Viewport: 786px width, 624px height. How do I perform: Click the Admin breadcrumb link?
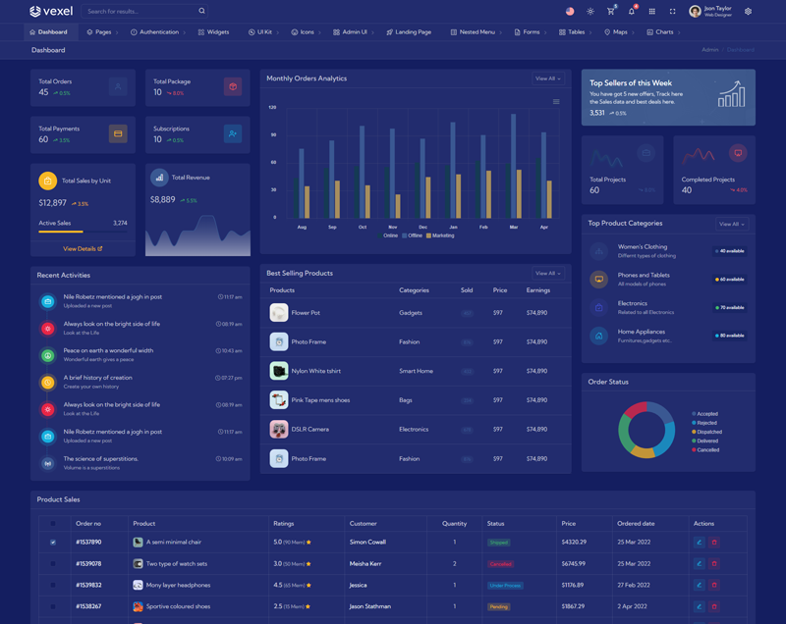[709, 50]
